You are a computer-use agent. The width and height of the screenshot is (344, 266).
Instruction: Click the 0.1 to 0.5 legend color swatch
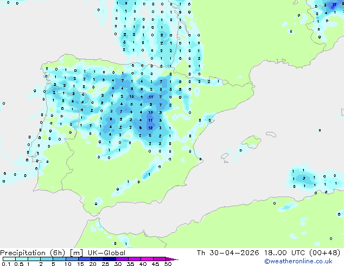click(9, 259)
